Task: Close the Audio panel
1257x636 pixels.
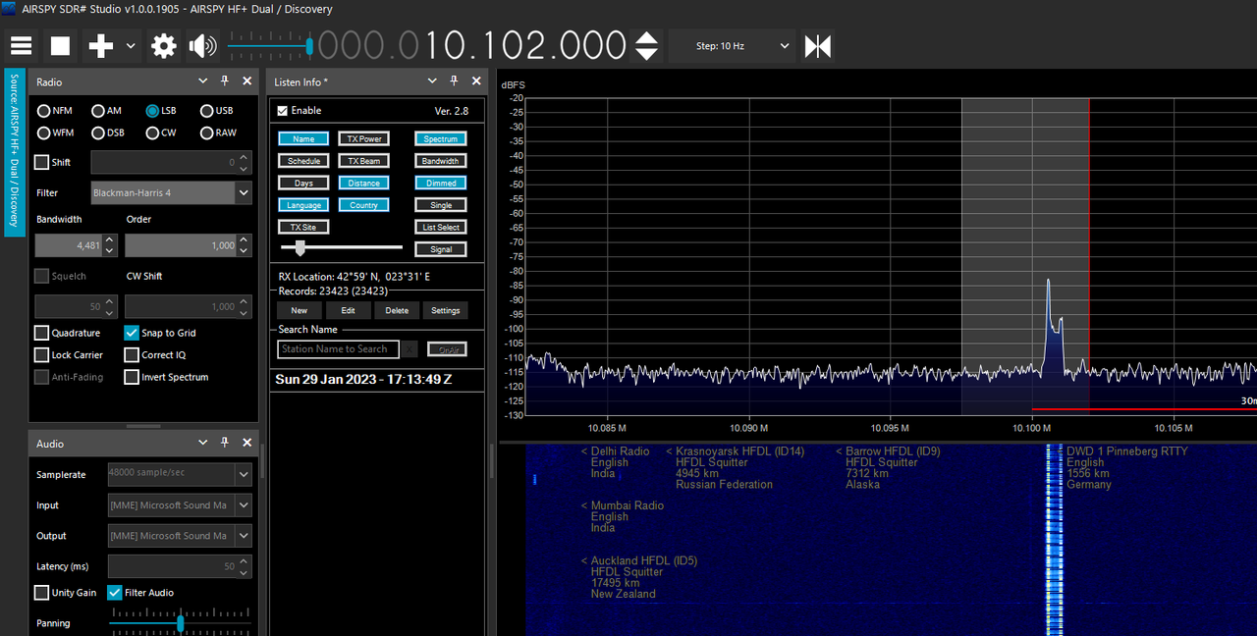Action: pyautogui.click(x=246, y=444)
